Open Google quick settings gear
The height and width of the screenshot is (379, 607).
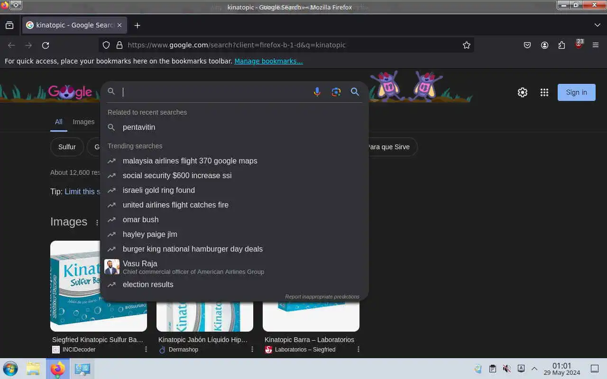(x=523, y=92)
